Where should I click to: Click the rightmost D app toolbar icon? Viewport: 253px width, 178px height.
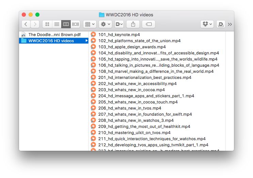pos(221,24)
